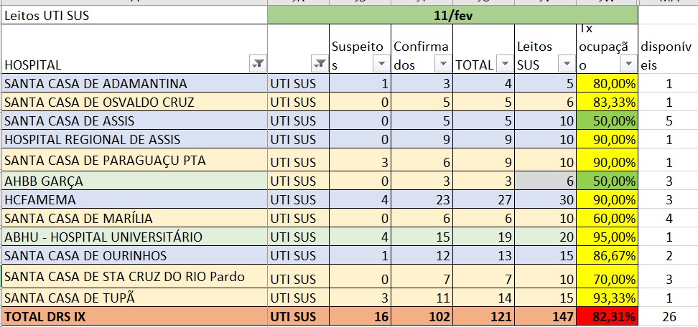Click the 86,67% cell for Ourinhos
Image resolution: width=698 pixels, height=327 pixels.
tap(608, 255)
